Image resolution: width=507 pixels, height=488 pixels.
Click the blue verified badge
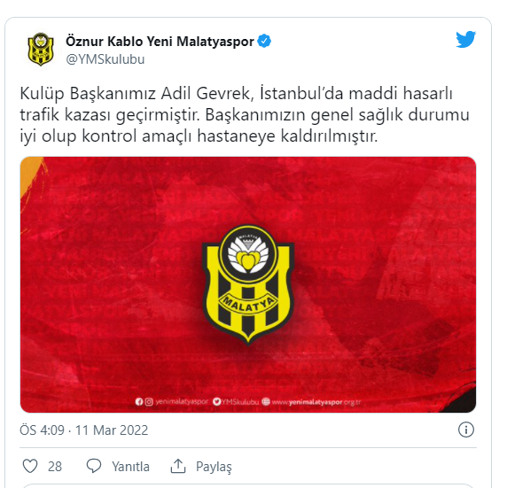coord(264,42)
